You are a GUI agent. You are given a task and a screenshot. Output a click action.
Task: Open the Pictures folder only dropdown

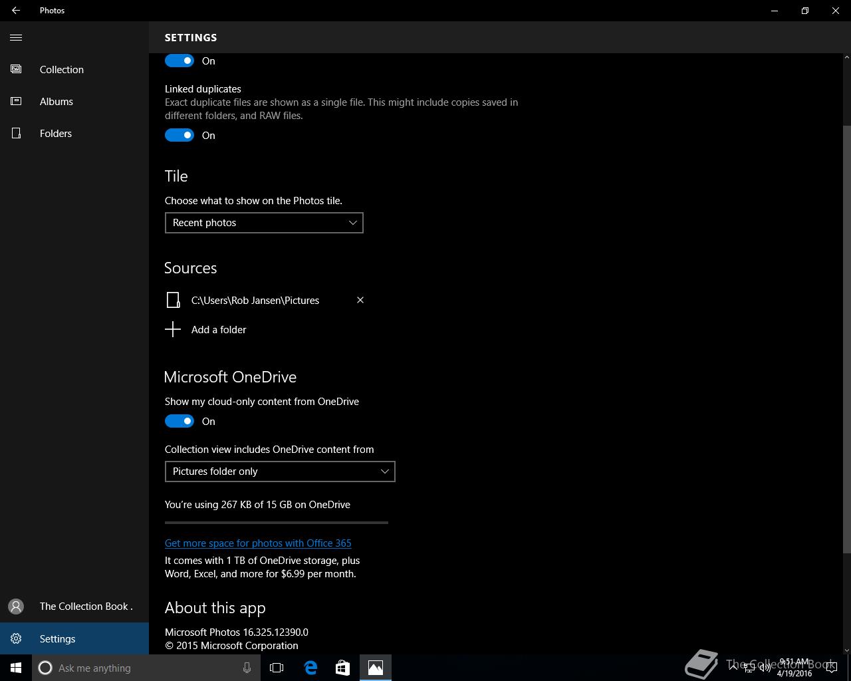pos(280,472)
